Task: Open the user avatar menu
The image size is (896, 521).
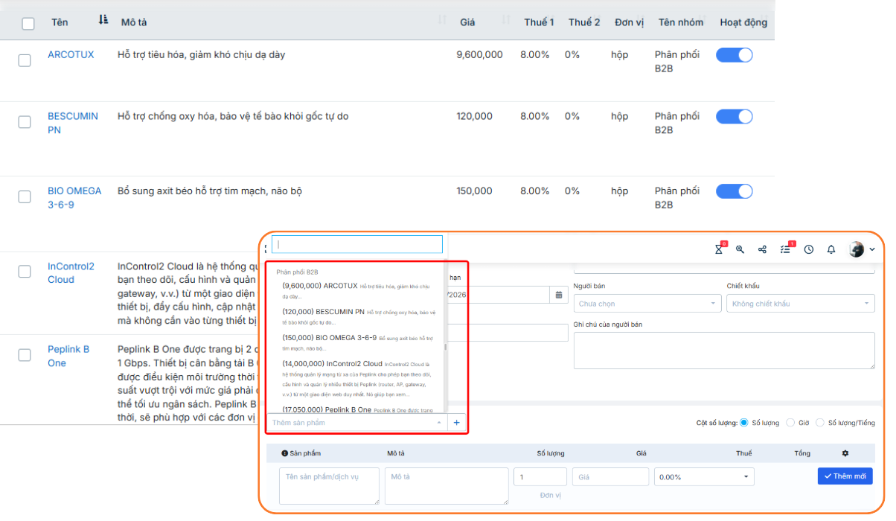Action: [x=857, y=249]
